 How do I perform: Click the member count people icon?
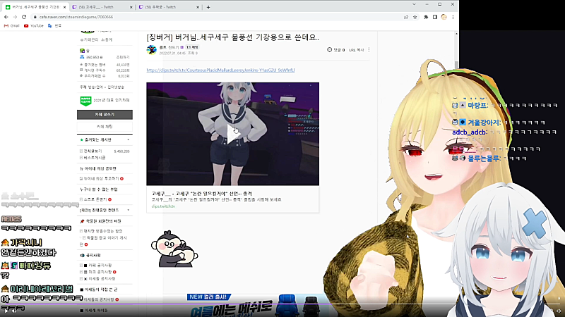[82, 57]
